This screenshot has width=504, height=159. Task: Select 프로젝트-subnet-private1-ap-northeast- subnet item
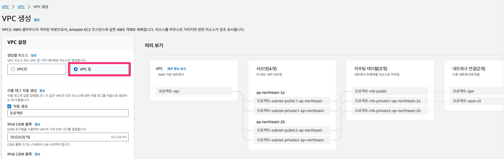[292, 111]
